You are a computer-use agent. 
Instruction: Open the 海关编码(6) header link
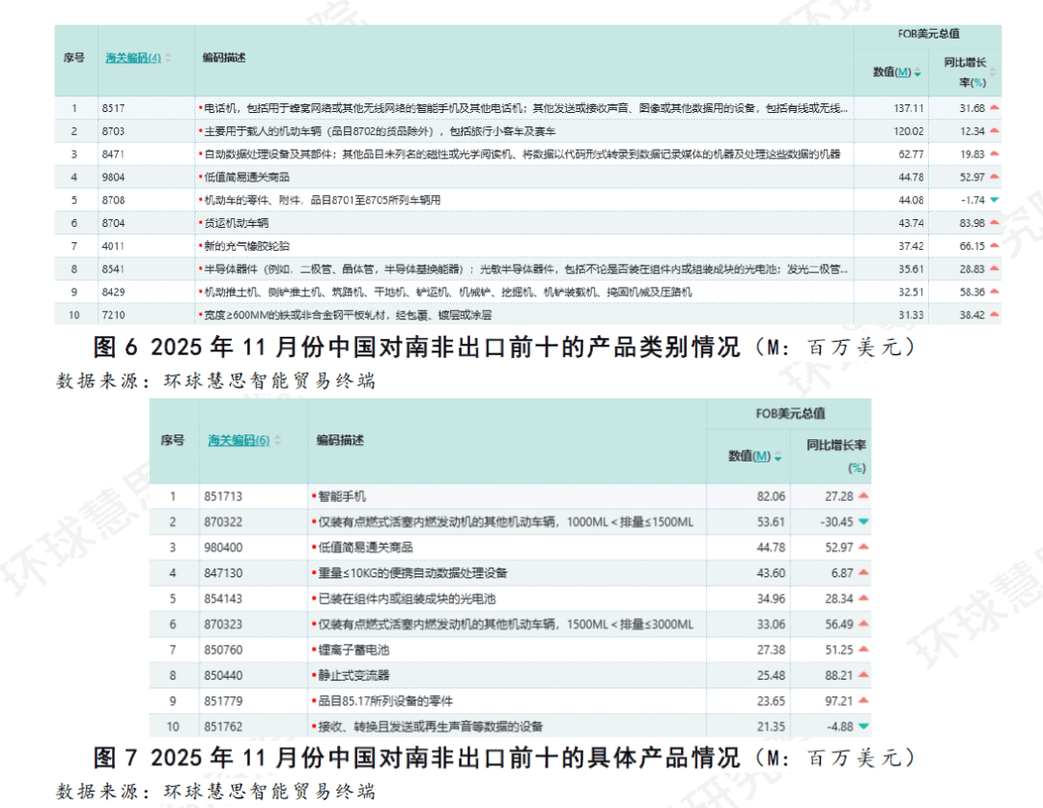(x=238, y=440)
